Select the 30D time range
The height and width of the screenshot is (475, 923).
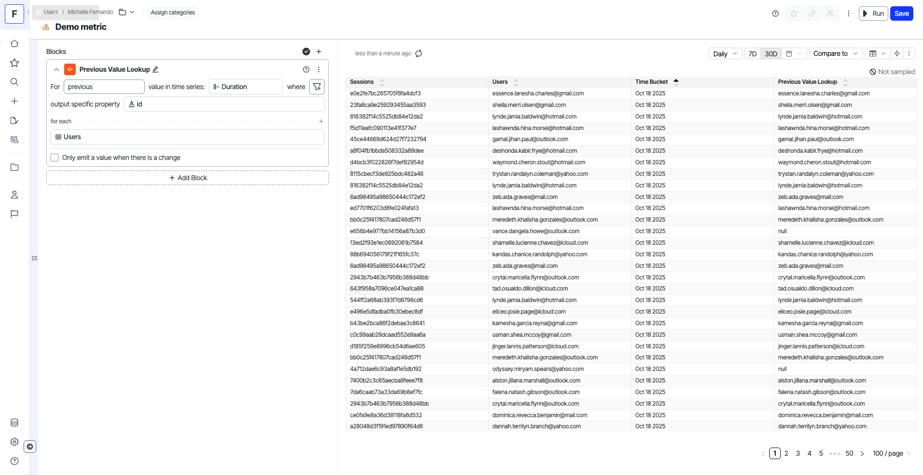click(771, 53)
